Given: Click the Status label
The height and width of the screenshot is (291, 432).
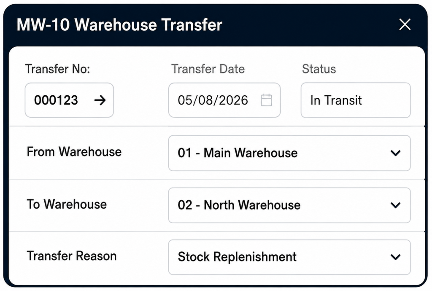Looking at the screenshot, I should [319, 69].
